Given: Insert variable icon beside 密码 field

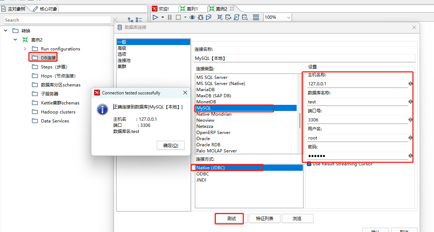Looking at the screenshot, I should 411,156.
